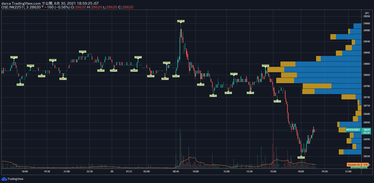Screen dimensions: 374x183
Task: Click 28650 on the price axis
Action: (x=367, y=123)
